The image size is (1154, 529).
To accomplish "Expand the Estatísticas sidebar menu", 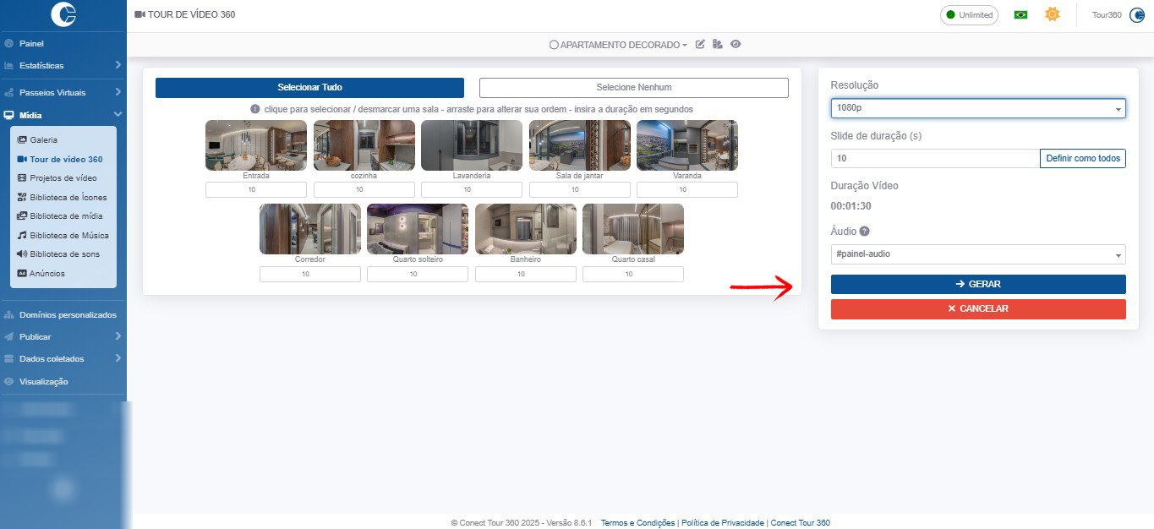I will 63,65.
